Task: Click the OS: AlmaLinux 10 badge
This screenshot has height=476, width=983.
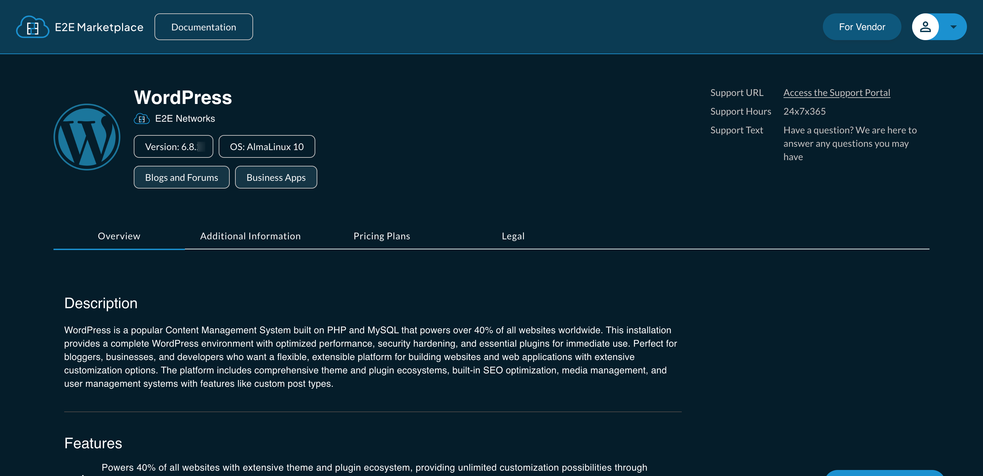Action: click(267, 147)
